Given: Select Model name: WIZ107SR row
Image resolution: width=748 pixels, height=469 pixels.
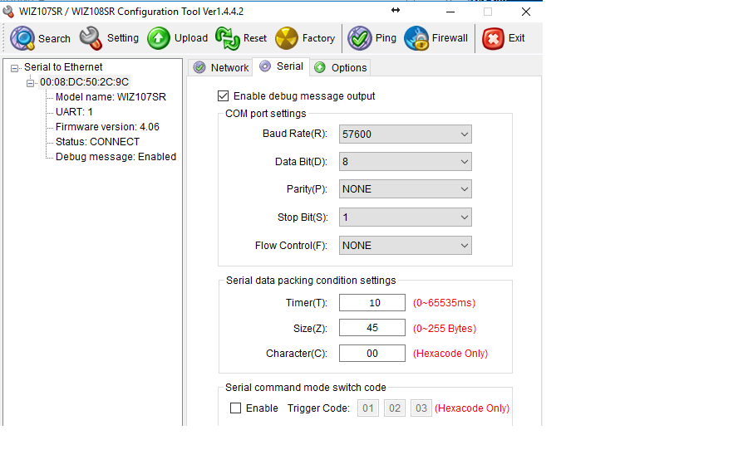Looking at the screenshot, I should [x=111, y=97].
